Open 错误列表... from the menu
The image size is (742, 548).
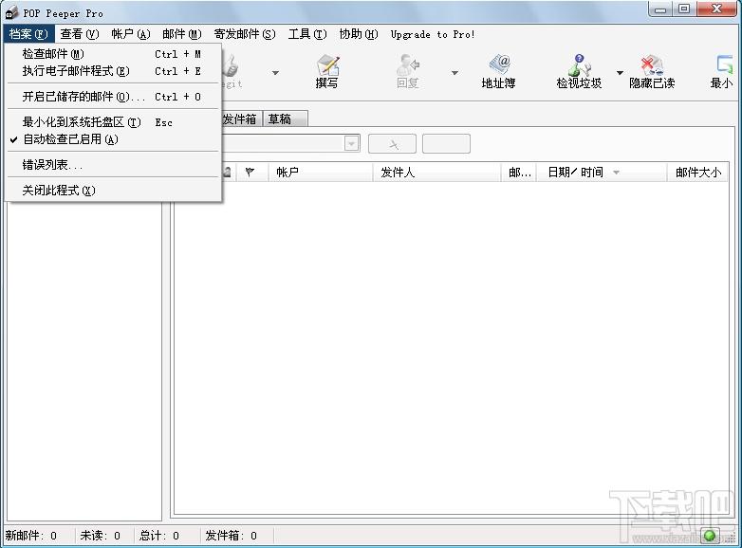(x=113, y=165)
